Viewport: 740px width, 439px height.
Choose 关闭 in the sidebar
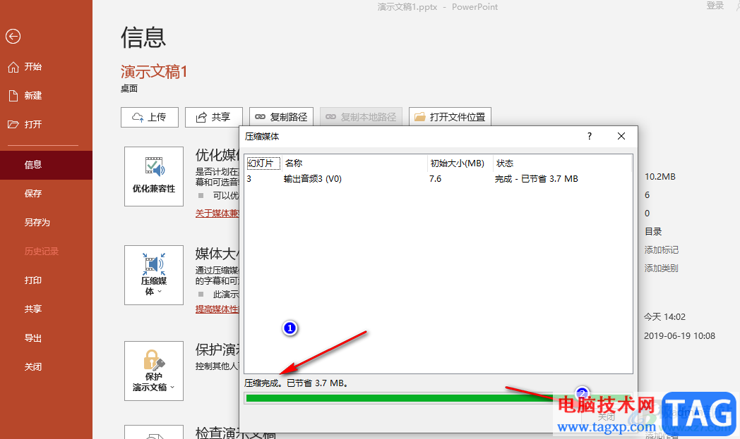[33, 366]
